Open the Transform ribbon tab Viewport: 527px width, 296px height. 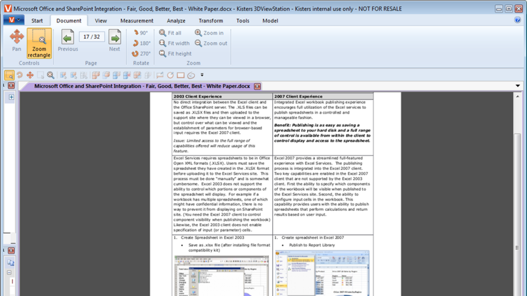(211, 20)
